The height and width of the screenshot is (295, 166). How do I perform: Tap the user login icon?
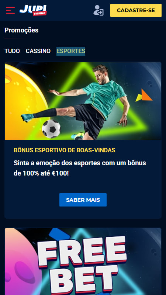click(98, 10)
